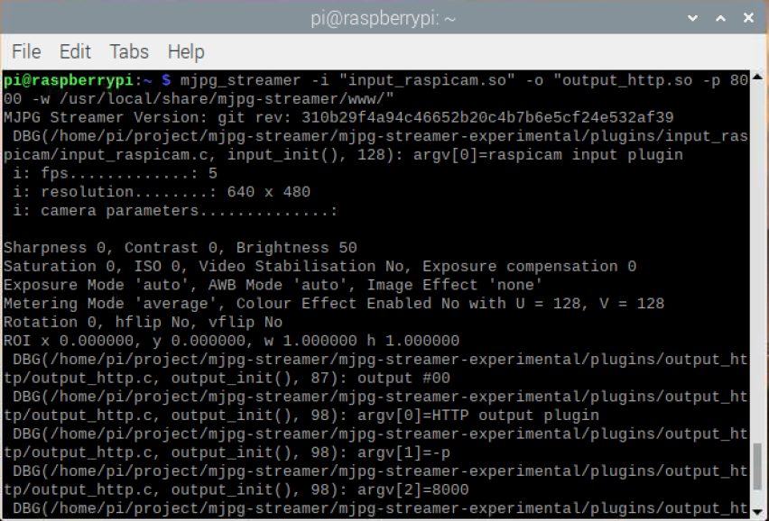Click the scrollbar up arrow

coord(758,77)
